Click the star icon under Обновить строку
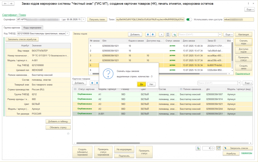The height and width of the screenshot is (162, 258). pos(68,133)
